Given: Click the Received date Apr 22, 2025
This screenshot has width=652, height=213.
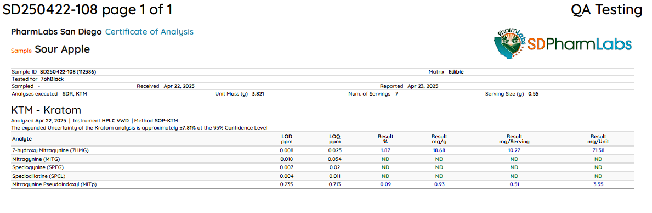Looking at the screenshot, I should 179,86.
